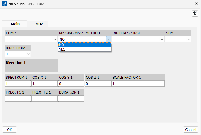The image size is (201, 135).
Task: Click the COS X 1 label
Action: point(39,77)
